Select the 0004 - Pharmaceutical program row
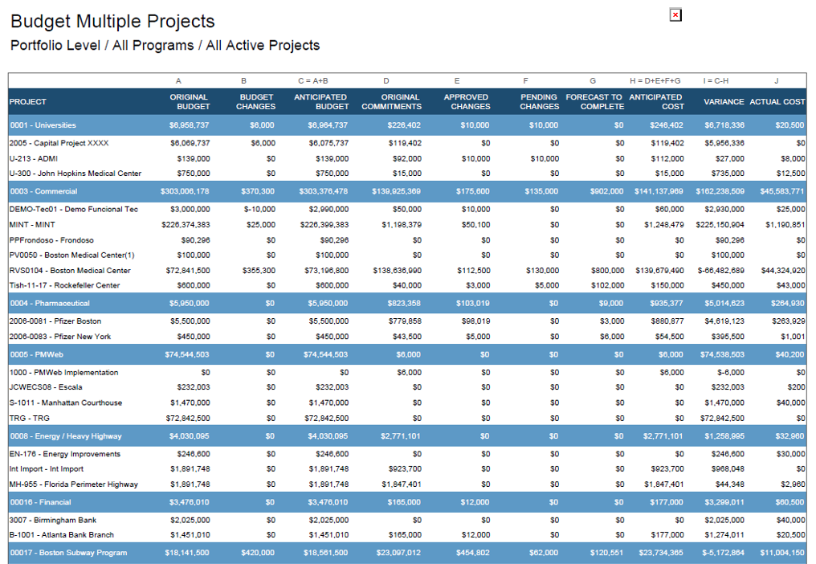Screen dimensions: 816x564 (x=407, y=303)
